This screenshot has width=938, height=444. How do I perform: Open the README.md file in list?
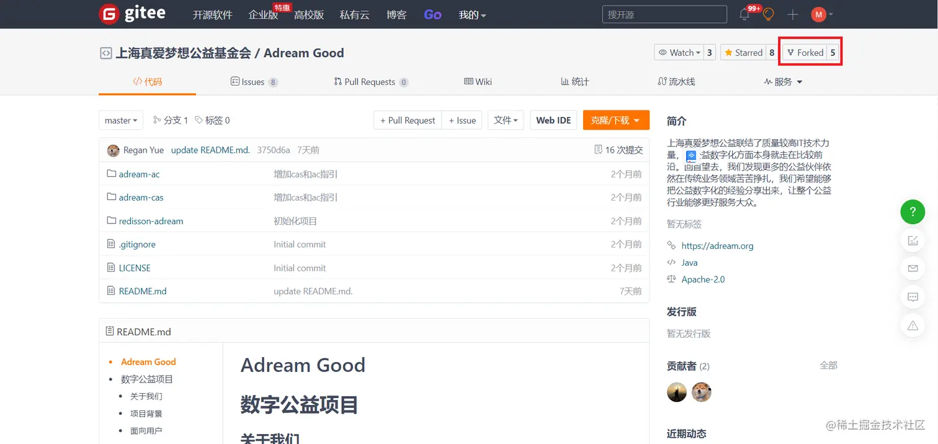pyautogui.click(x=143, y=291)
